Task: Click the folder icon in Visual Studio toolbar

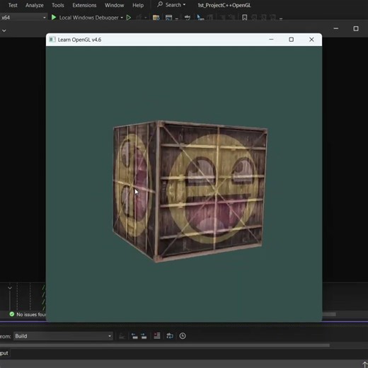Action: (x=156, y=18)
